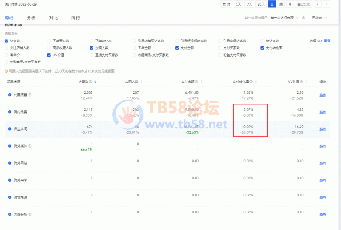
Task: Open 趋势 link for 淘外APP row
Action: (x=323, y=180)
